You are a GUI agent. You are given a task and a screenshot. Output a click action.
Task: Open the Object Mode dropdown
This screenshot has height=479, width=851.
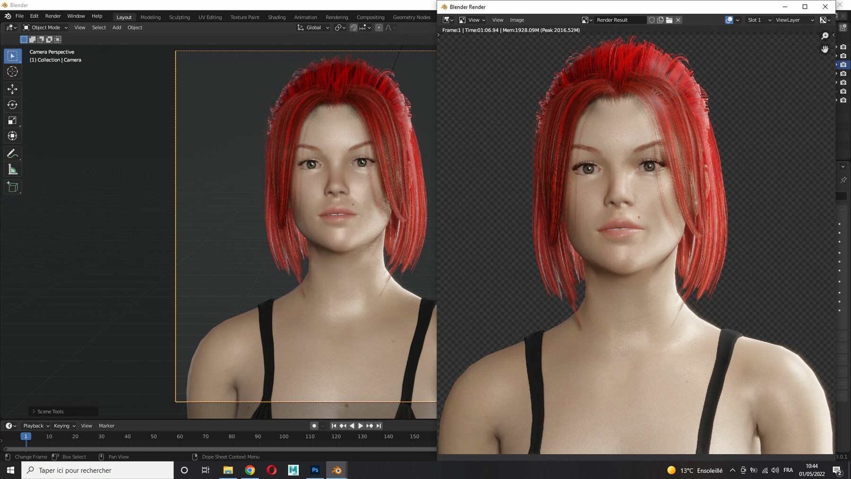45,27
